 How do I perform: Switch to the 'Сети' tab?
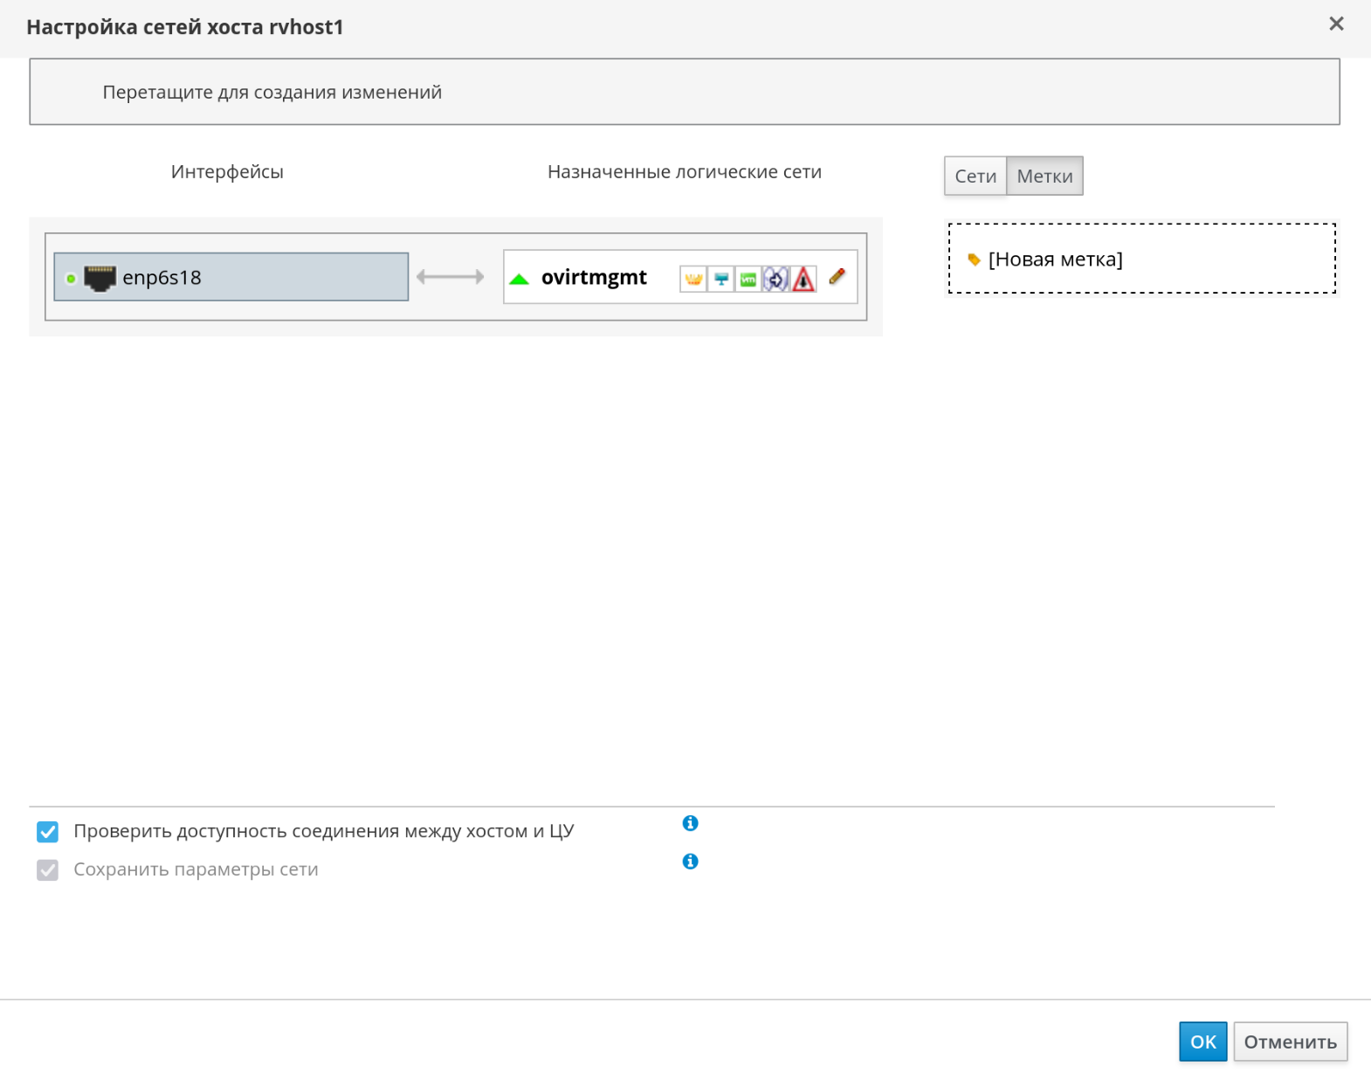click(x=975, y=177)
